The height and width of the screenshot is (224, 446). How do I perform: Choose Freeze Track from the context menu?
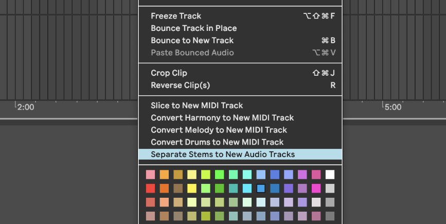[x=176, y=16]
